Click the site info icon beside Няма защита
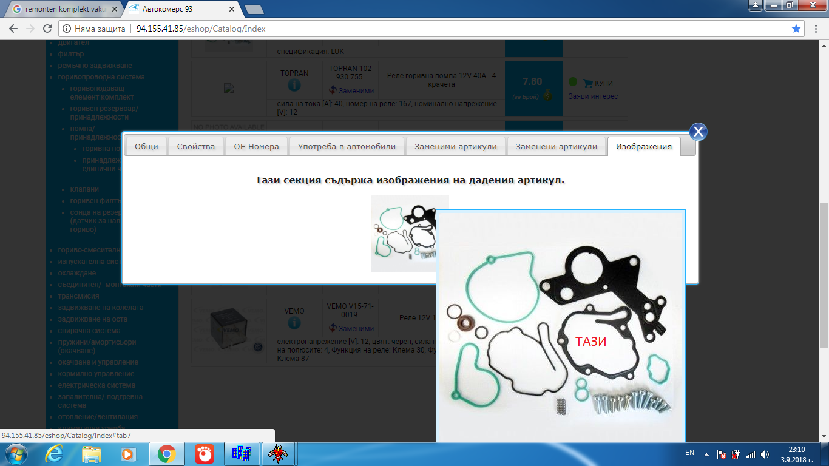Image resolution: width=829 pixels, height=466 pixels. [x=67, y=29]
